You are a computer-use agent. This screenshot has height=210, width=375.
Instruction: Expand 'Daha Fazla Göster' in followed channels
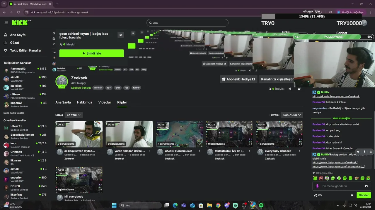tap(14, 113)
